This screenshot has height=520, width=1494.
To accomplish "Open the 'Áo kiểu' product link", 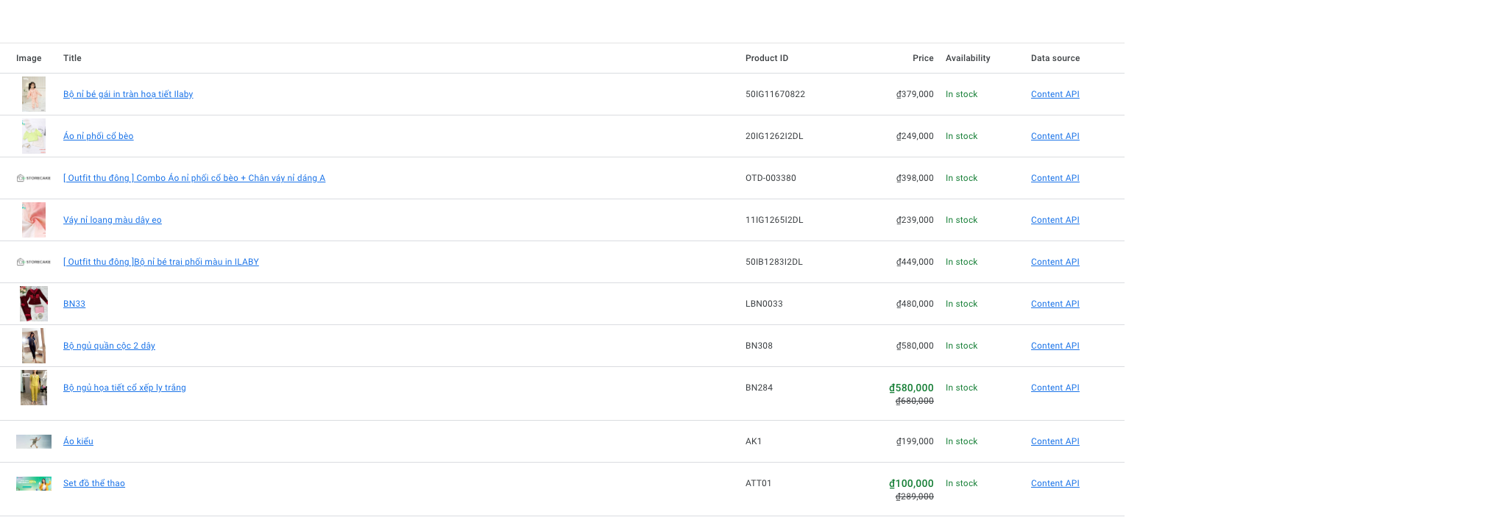I will click(x=78, y=441).
